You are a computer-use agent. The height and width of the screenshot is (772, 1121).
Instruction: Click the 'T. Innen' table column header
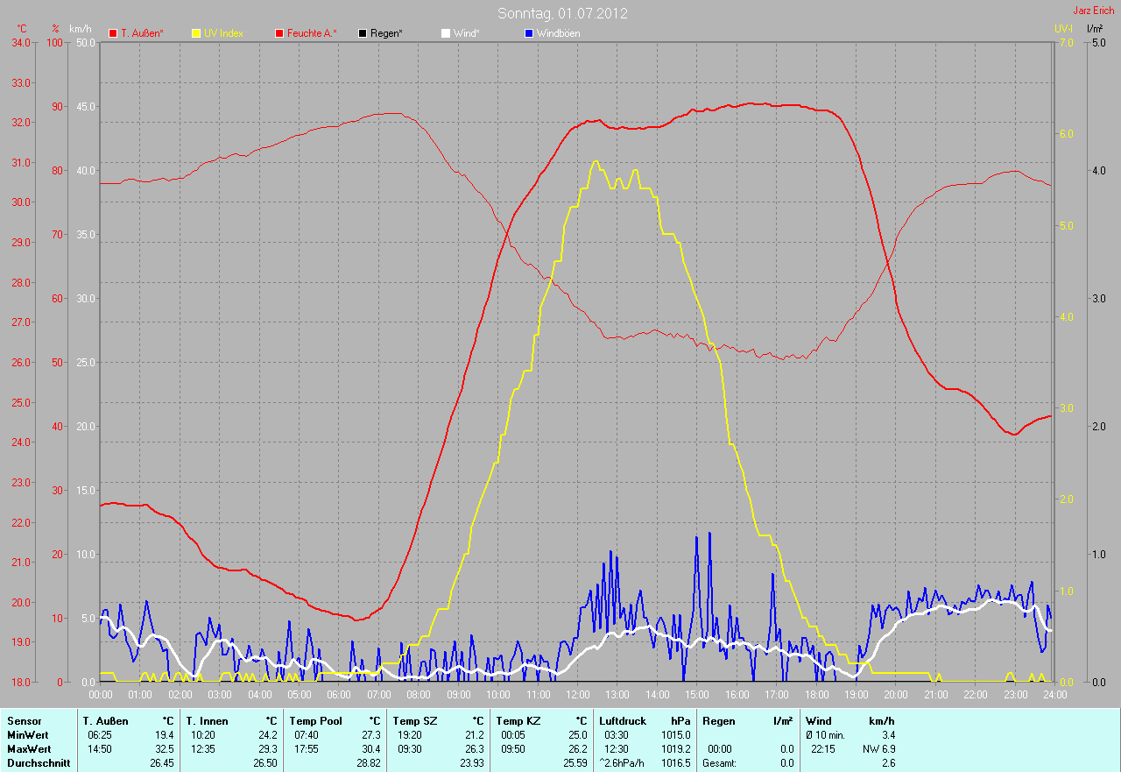(208, 721)
